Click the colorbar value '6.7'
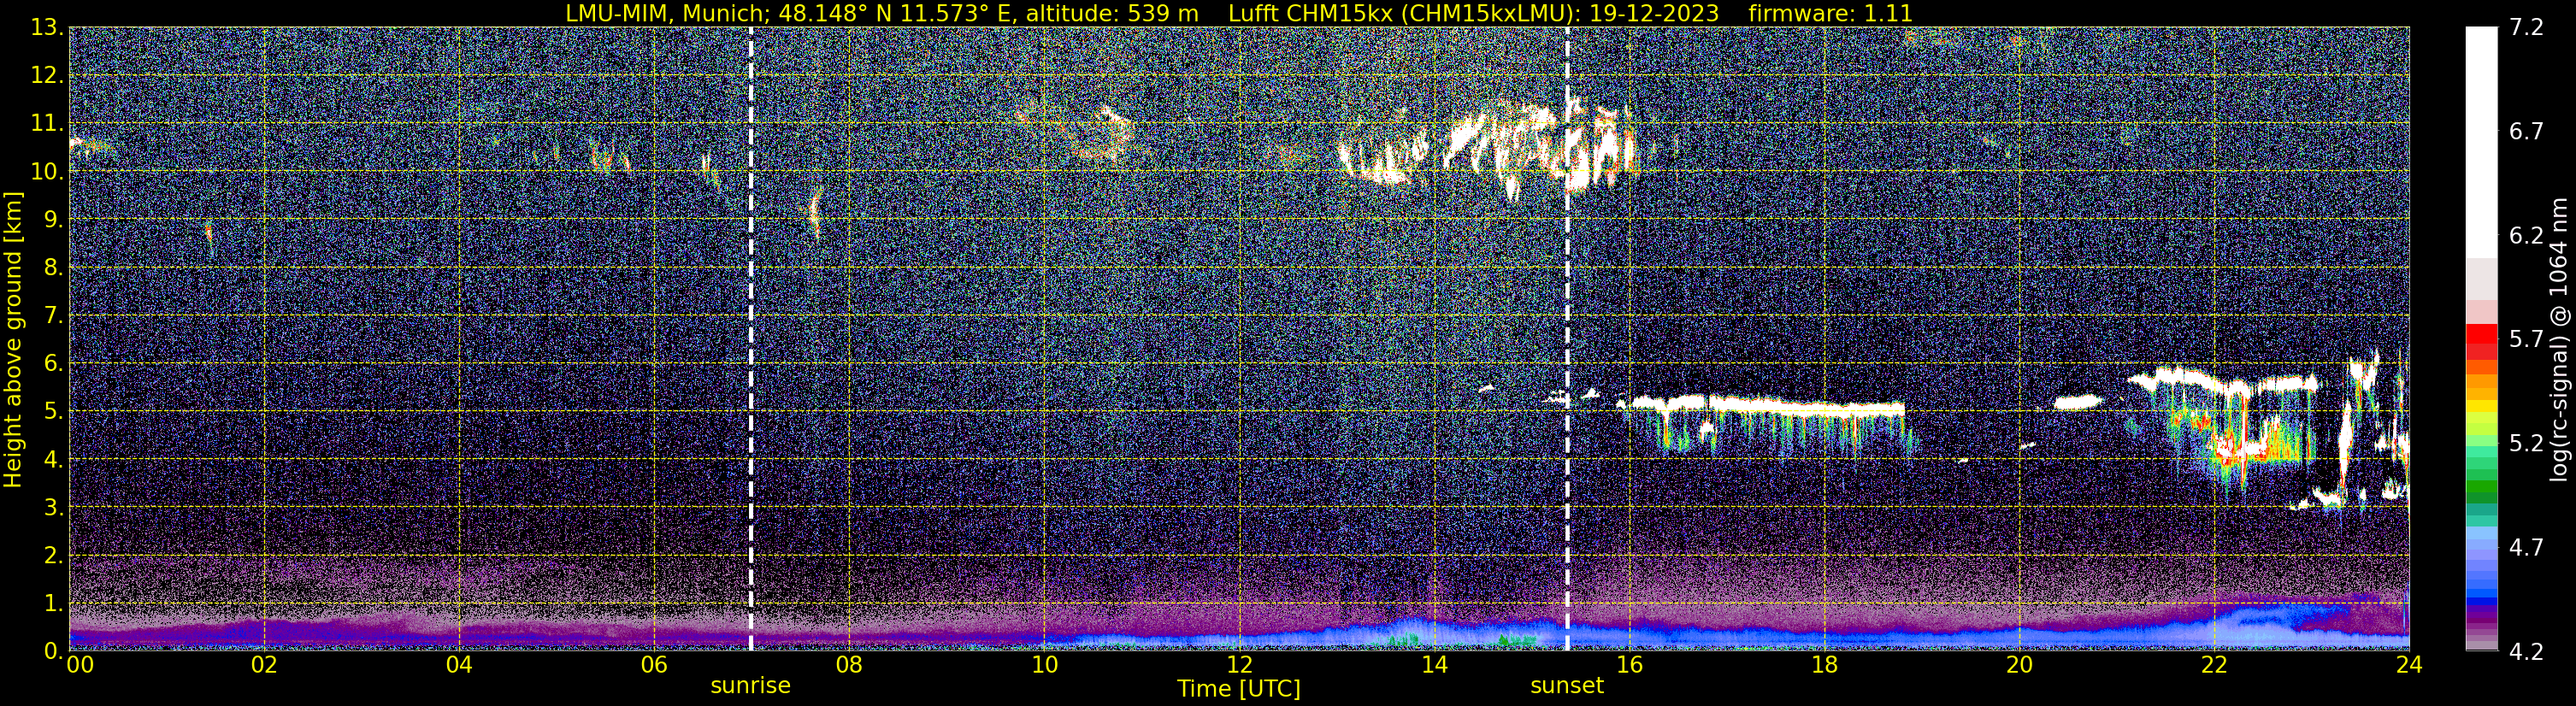 [2526, 132]
